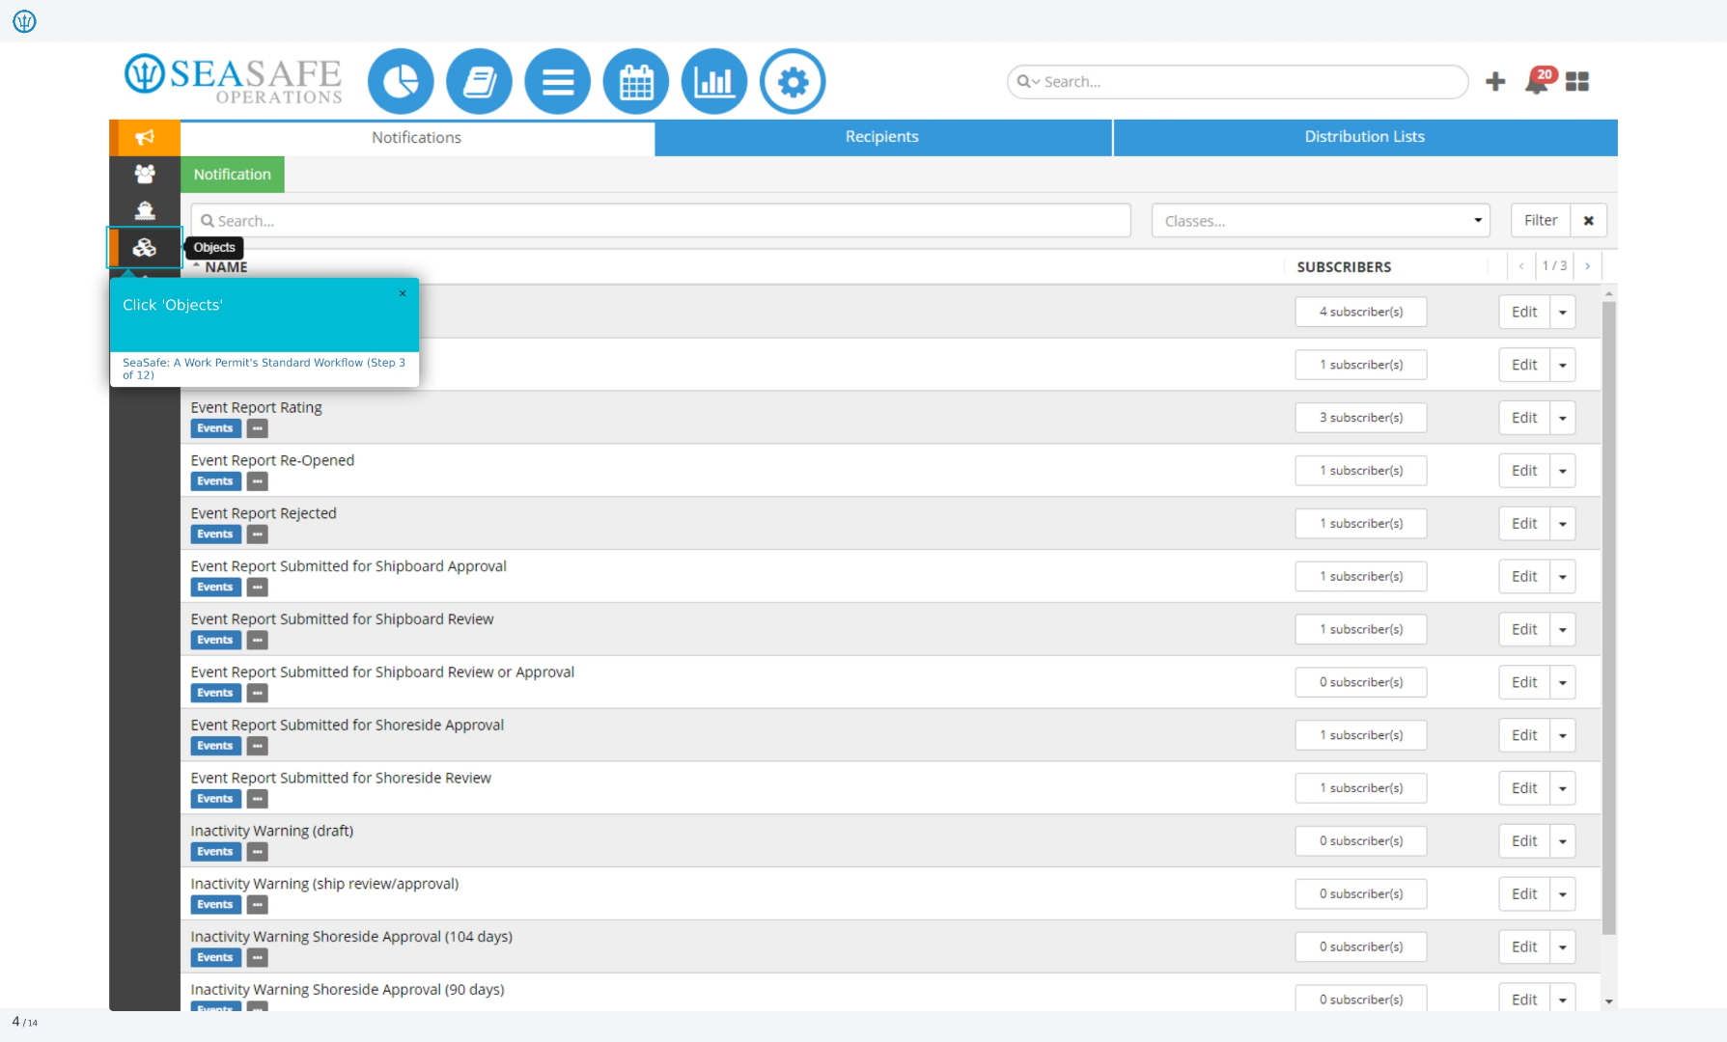
Task: Click the Objects sidebar icon
Action: point(145,248)
